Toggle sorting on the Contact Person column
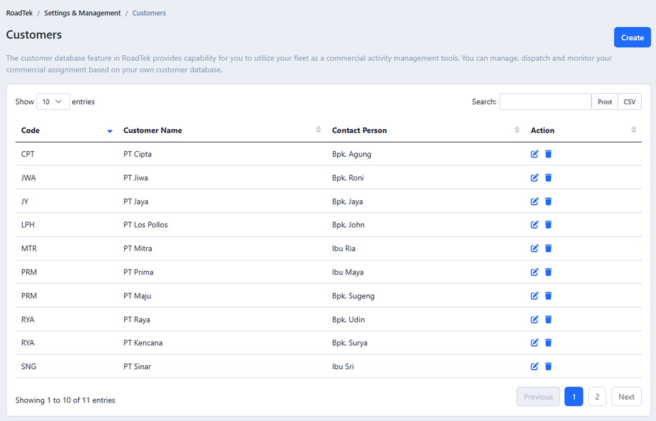656x421 pixels. click(x=516, y=130)
